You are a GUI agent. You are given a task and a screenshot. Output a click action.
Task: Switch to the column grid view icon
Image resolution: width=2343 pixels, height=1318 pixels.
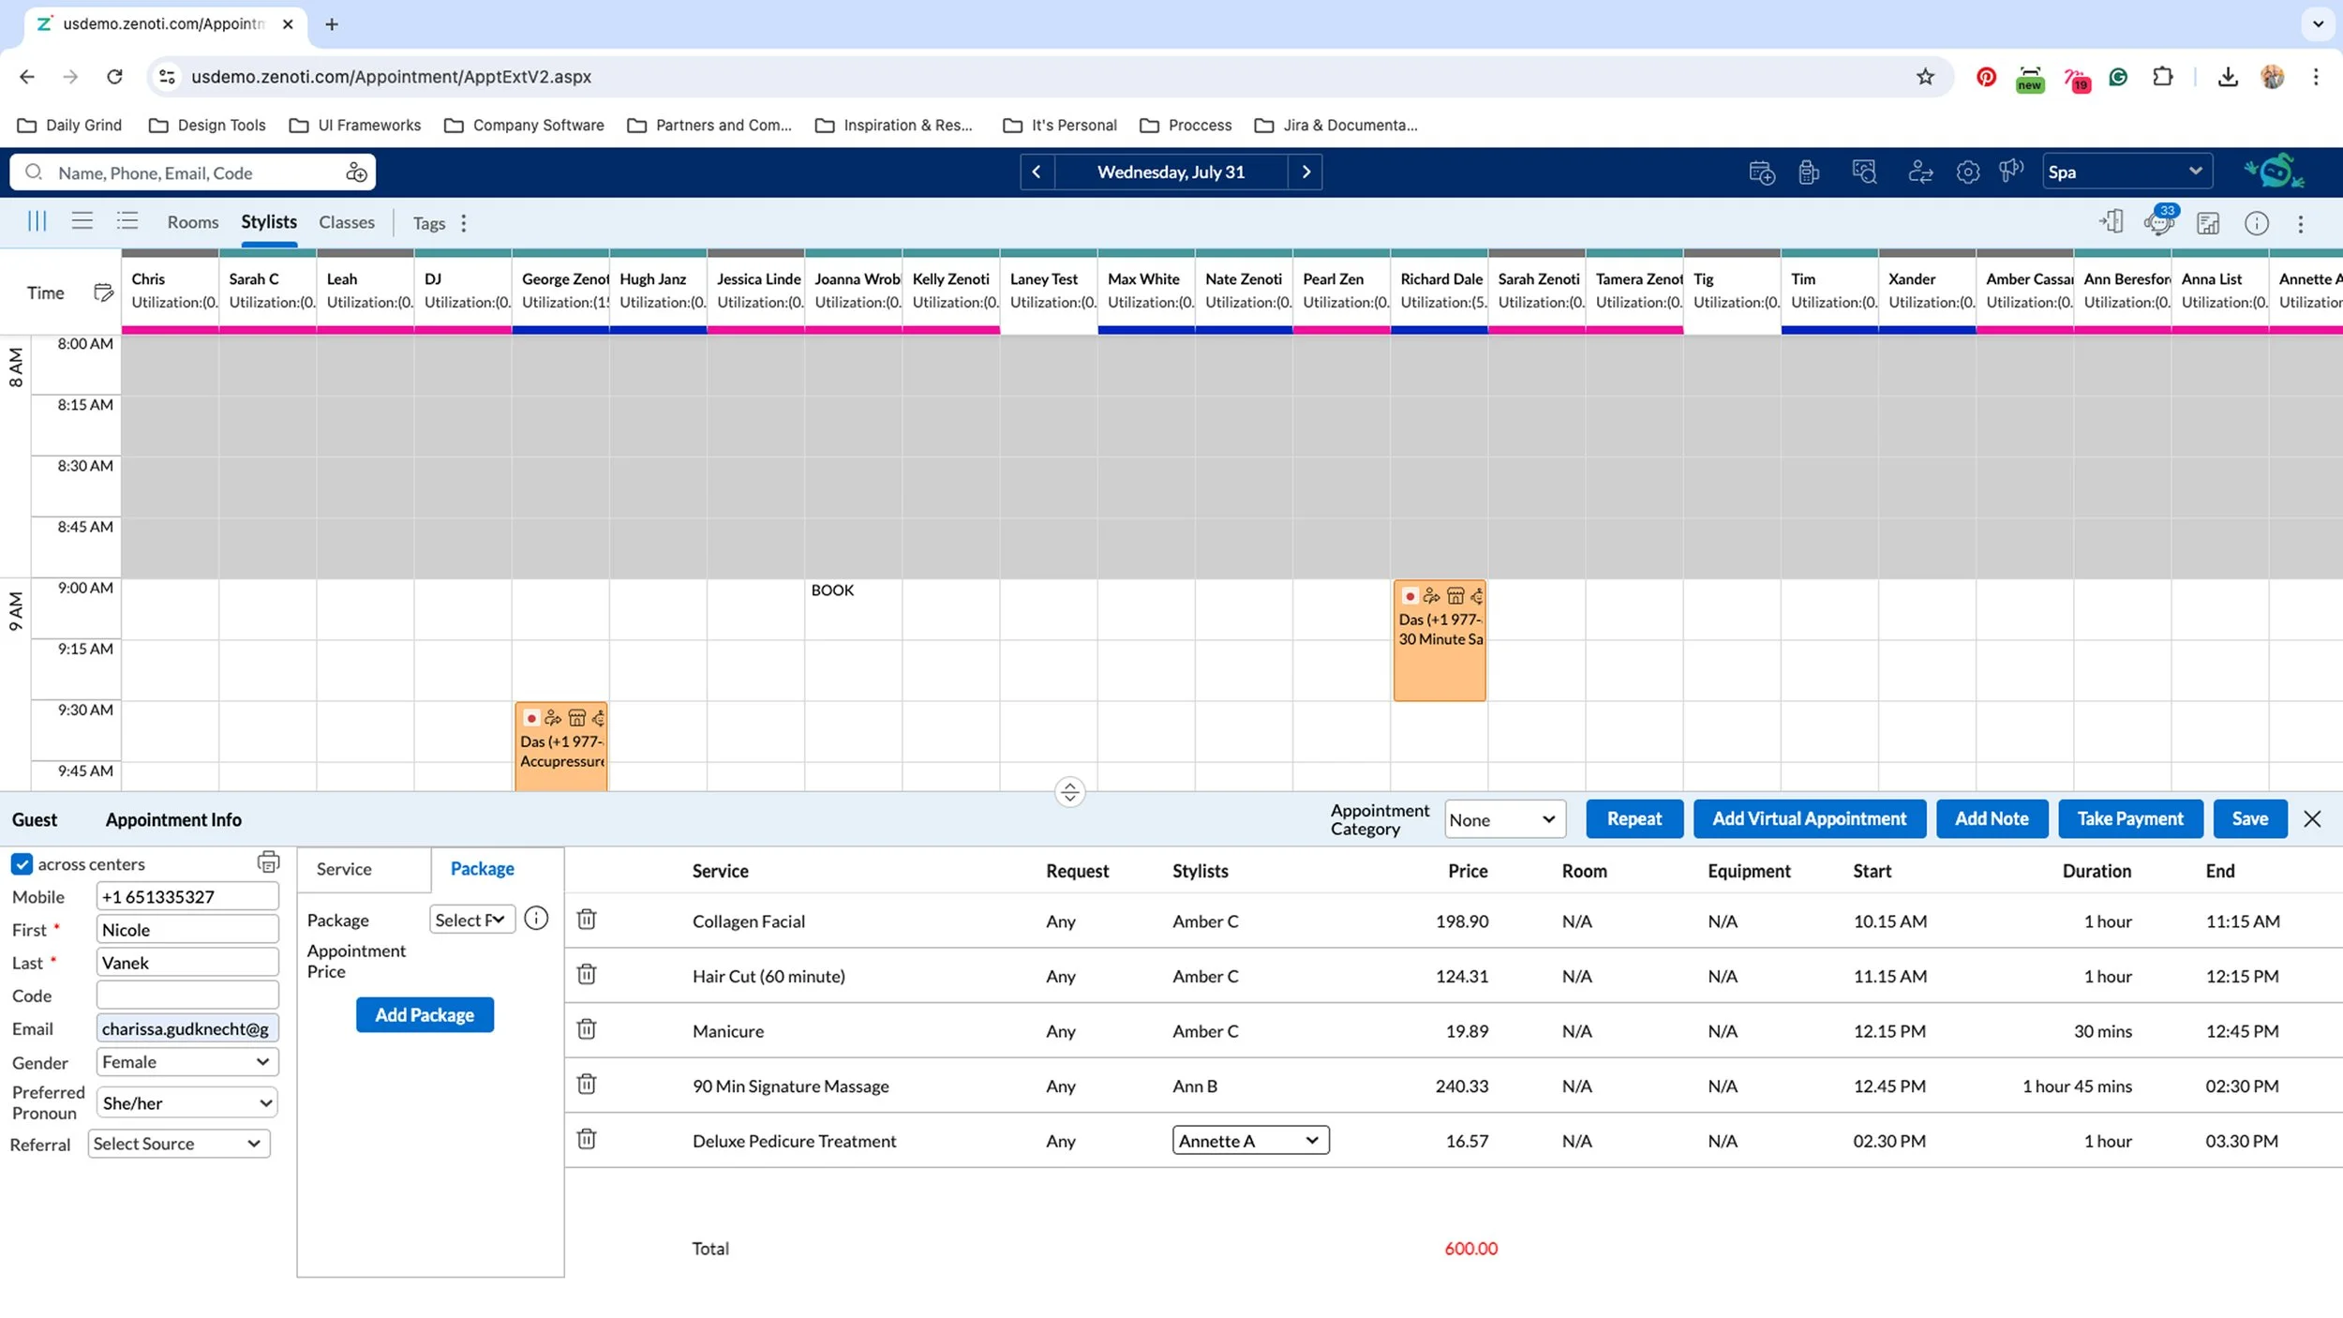[x=37, y=221]
